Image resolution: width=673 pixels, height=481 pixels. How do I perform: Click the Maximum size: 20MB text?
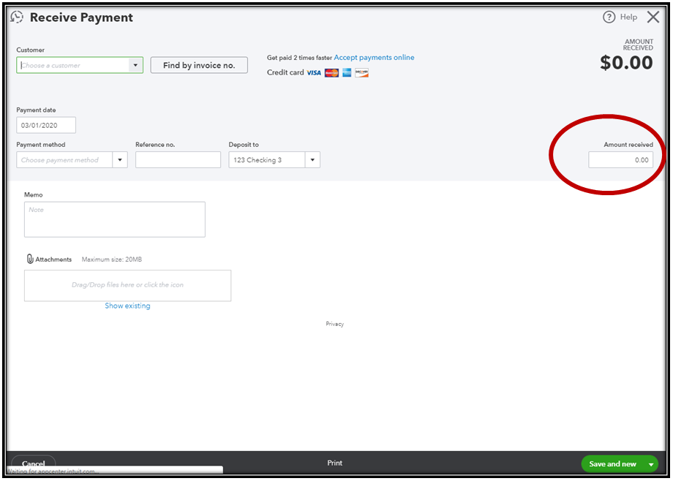pos(112,260)
